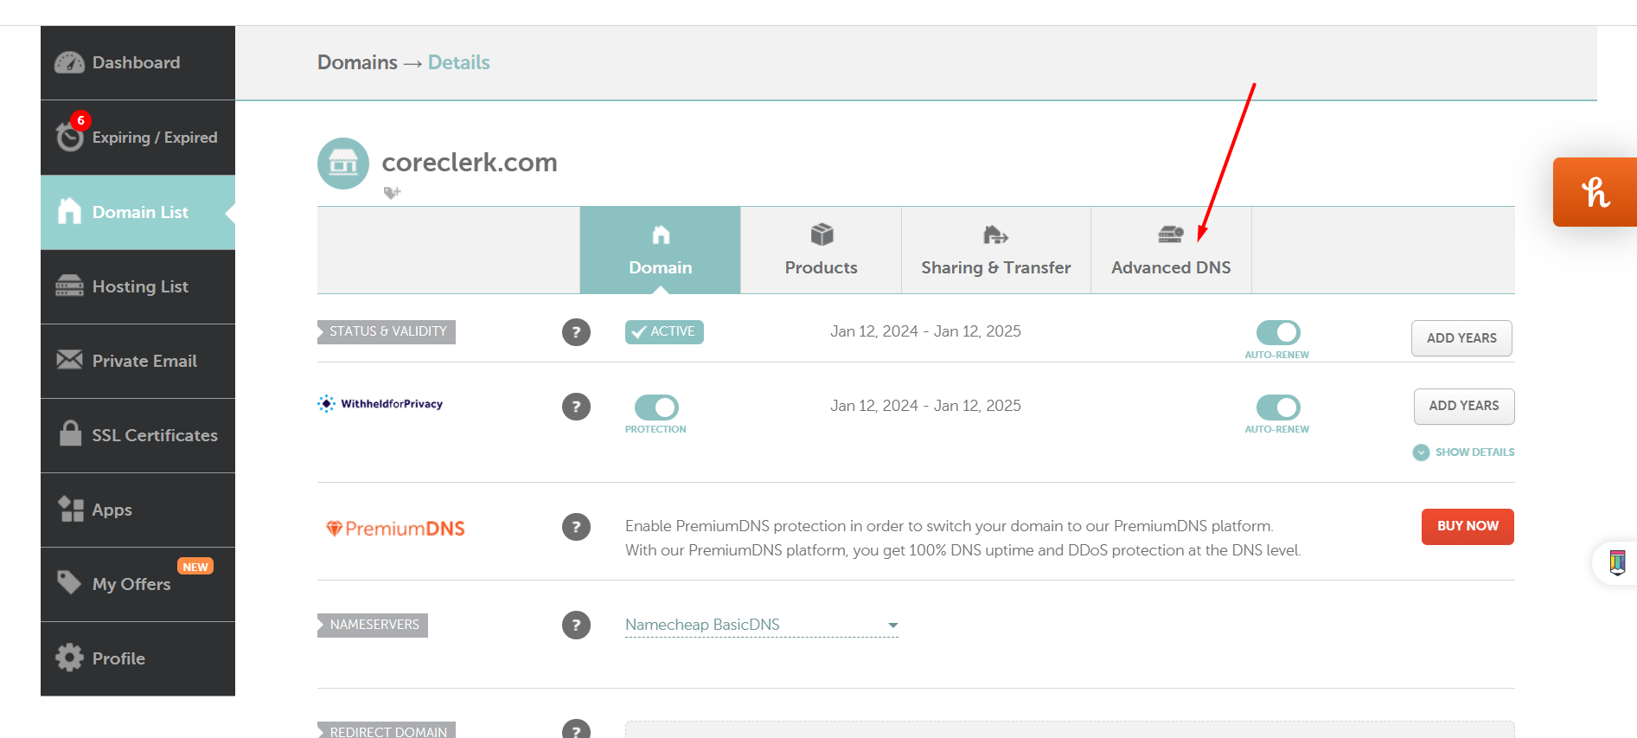
Task: Click the coreclerk.com domain title
Action: point(470,163)
